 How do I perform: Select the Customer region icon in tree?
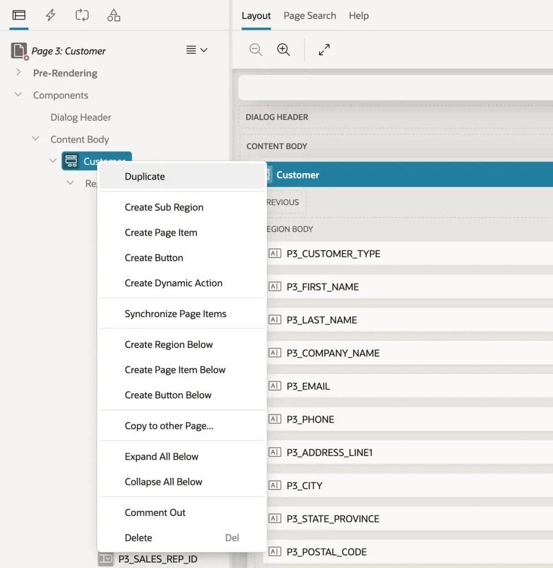pos(71,161)
